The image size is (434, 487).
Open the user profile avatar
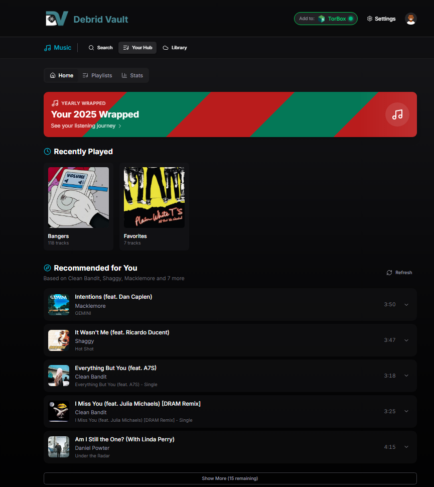[x=410, y=19]
